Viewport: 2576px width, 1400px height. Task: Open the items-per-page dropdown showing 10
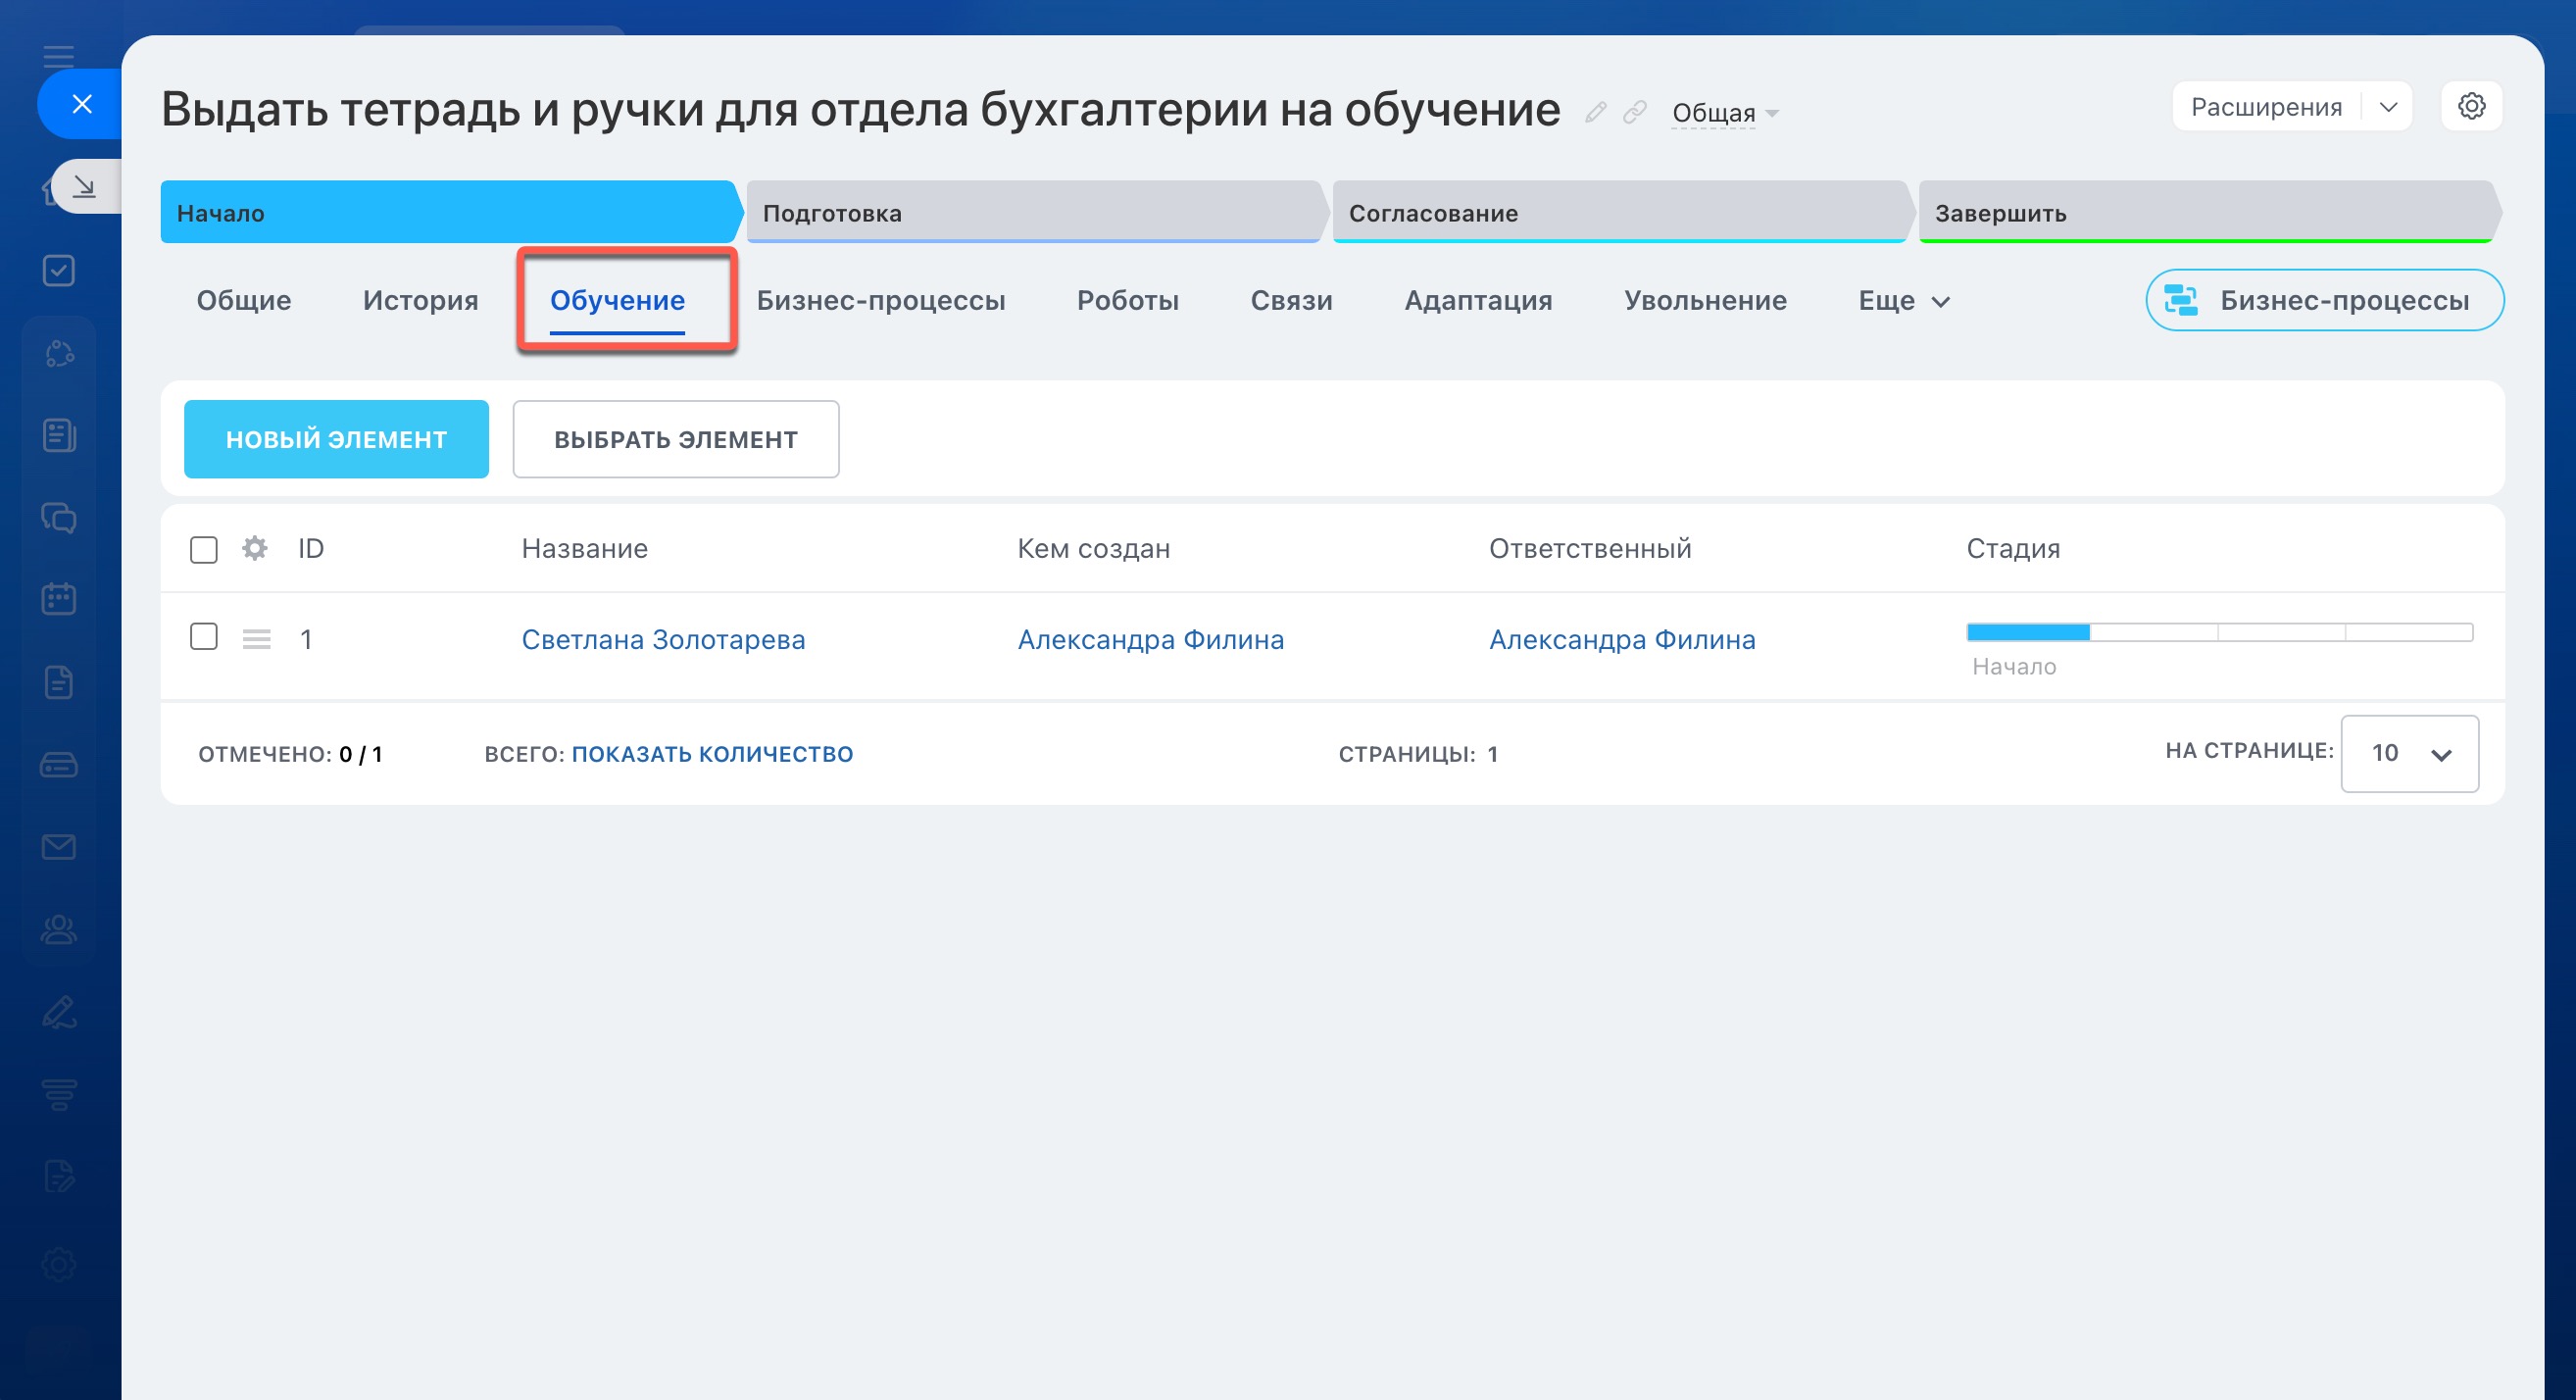click(x=2408, y=753)
